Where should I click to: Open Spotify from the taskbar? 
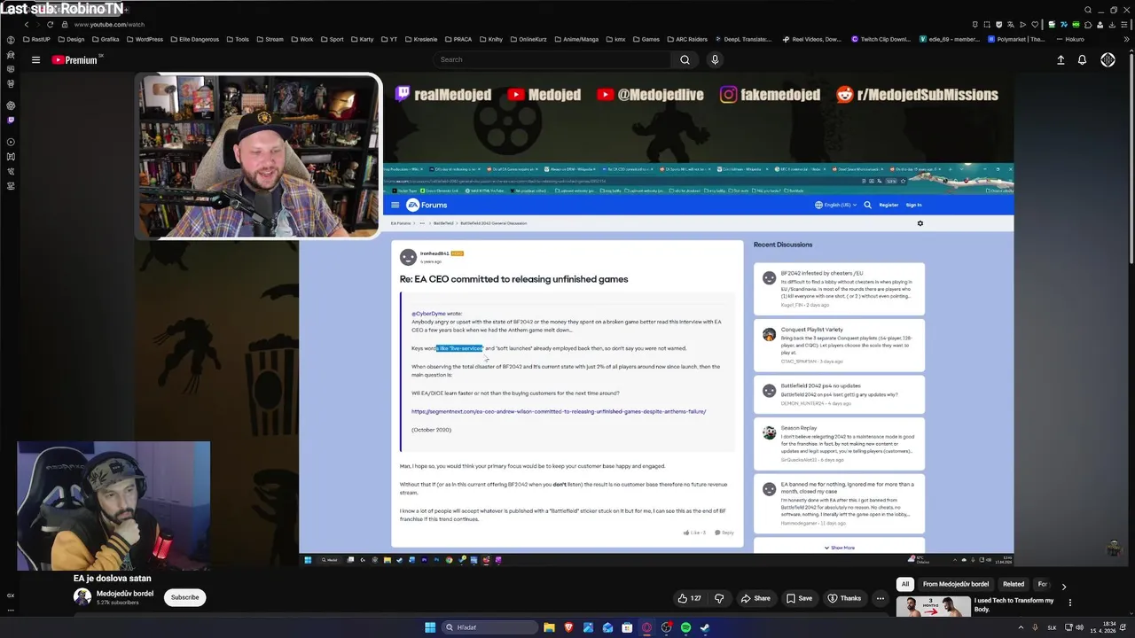click(x=685, y=627)
